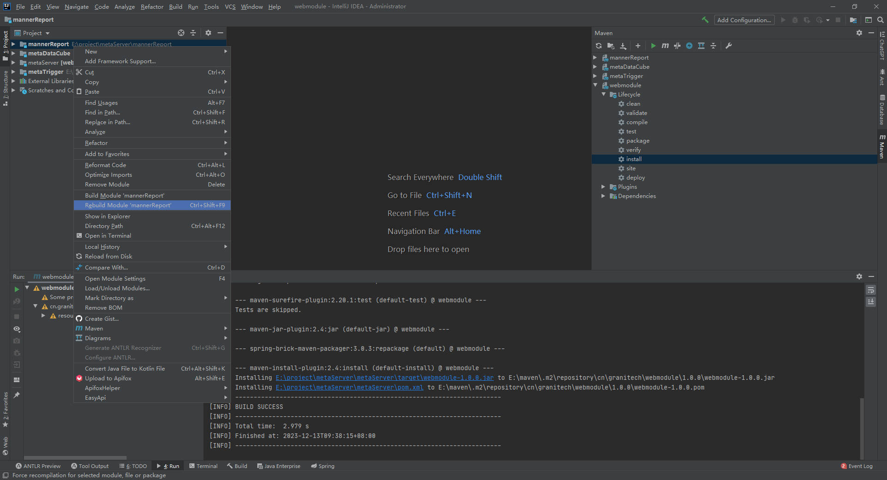Click the Run panel restore layout icon

click(x=17, y=380)
